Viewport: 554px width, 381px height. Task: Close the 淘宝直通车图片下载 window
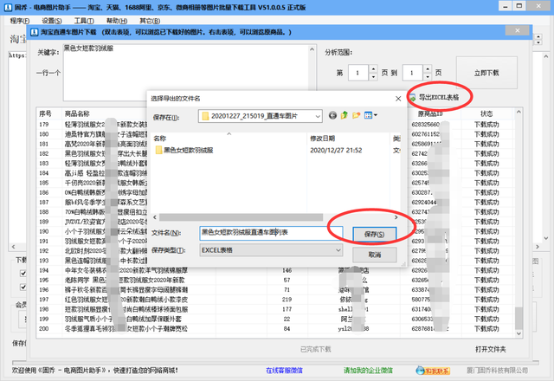518,31
